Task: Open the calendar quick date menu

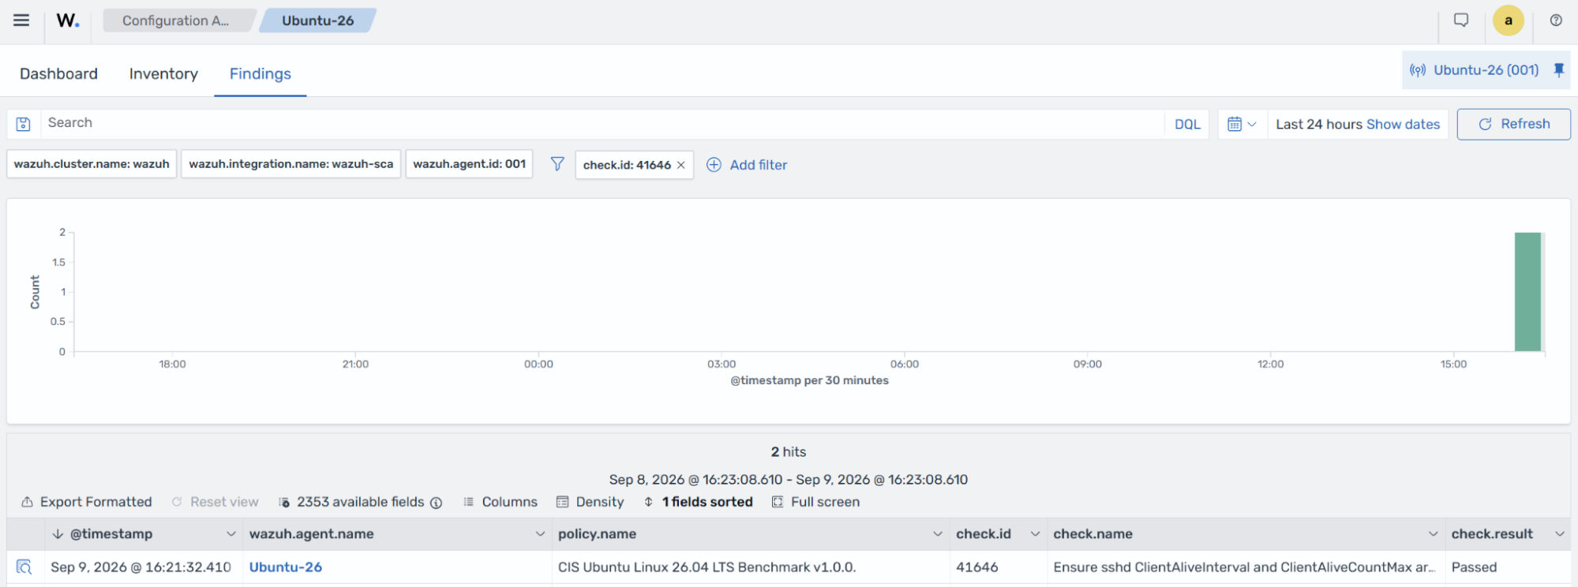Action: (1243, 124)
